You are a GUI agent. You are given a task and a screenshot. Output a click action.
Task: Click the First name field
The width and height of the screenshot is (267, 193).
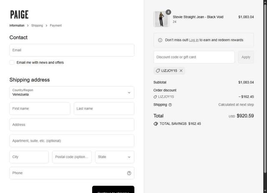click(40, 109)
